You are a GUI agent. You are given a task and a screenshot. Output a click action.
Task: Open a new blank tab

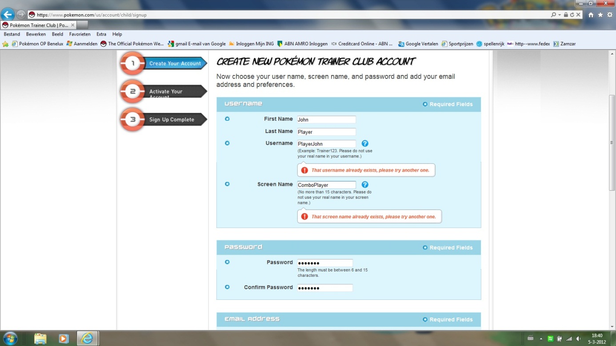83,25
